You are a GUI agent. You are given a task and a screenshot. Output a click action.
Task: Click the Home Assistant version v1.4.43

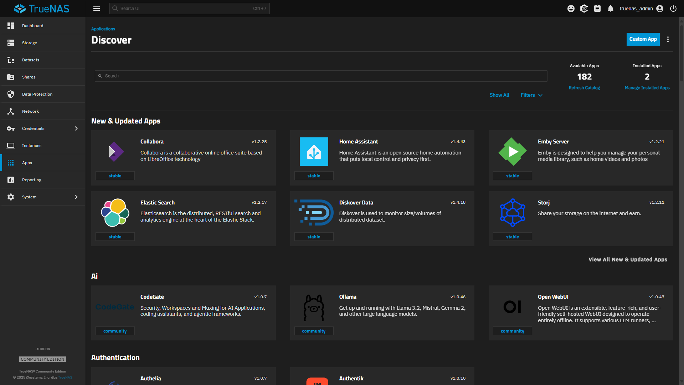458,142
